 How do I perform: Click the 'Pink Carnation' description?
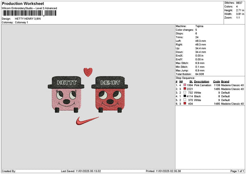point(203,85)
